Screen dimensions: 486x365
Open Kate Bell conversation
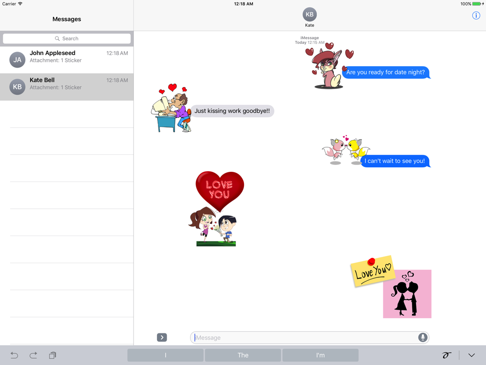coord(67,87)
